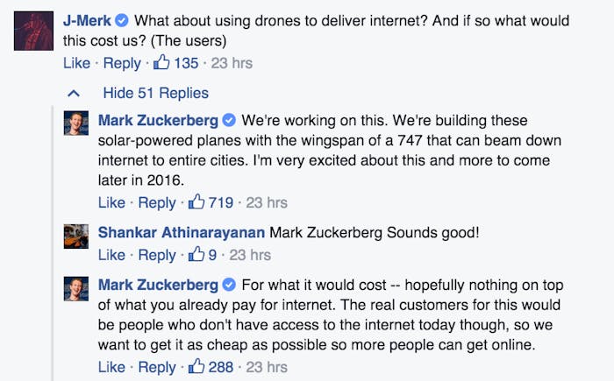Reply to the solar-powered planes comment

point(157,203)
